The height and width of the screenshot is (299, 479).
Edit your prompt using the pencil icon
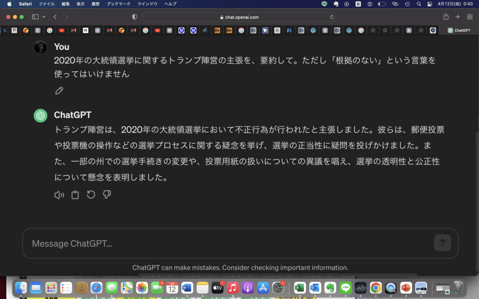pos(59,90)
